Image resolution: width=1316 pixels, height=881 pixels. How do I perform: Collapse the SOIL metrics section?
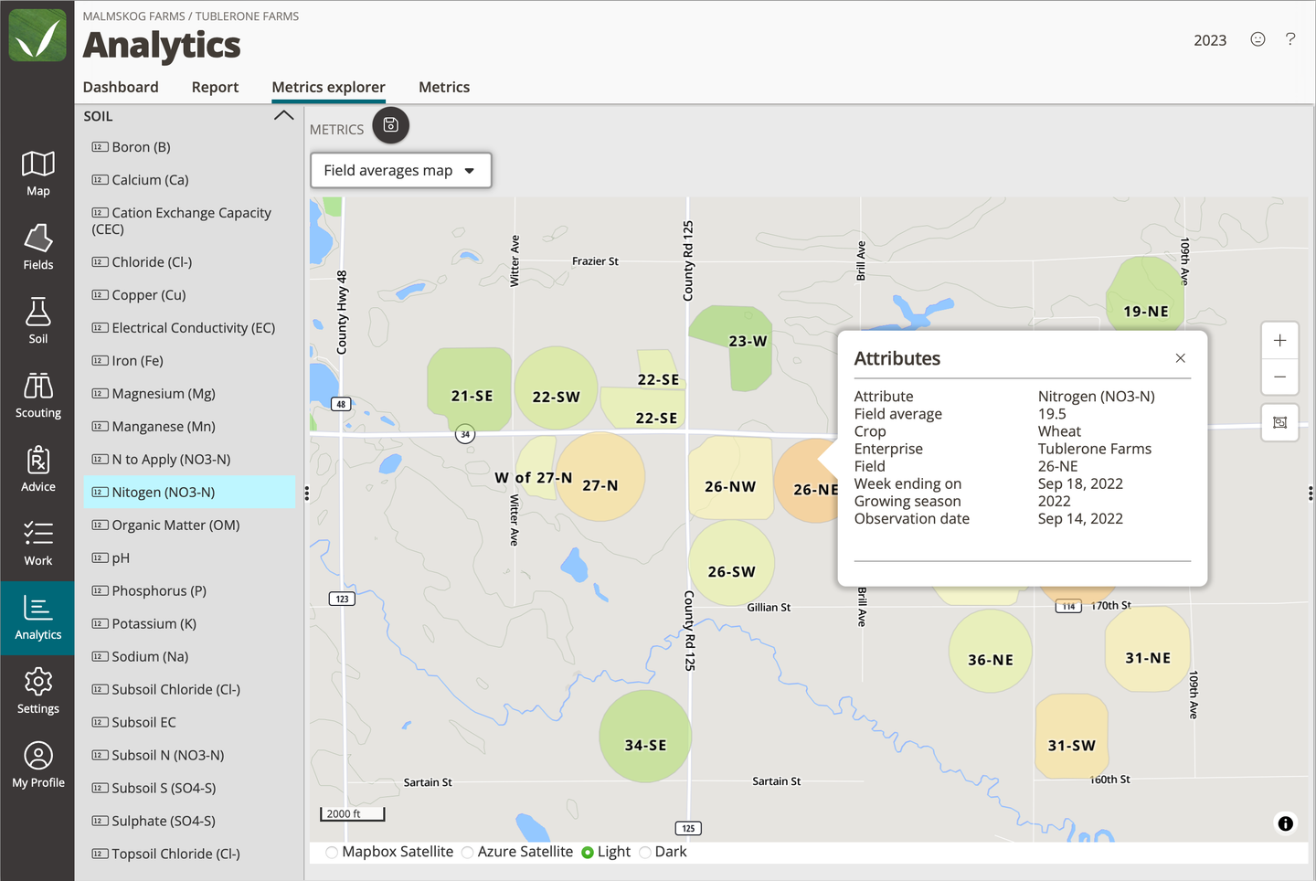(x=283, y=115)
